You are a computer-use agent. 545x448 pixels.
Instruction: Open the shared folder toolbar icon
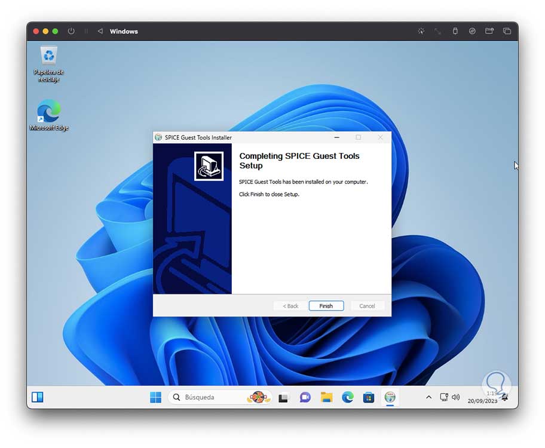(489, 31)
